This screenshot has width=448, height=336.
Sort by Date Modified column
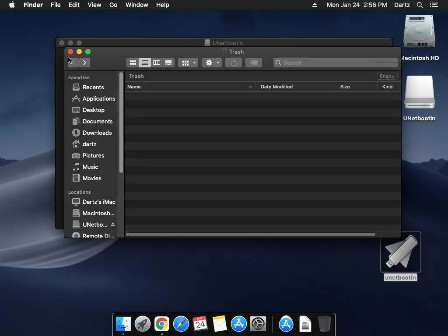tap(295, 87)
